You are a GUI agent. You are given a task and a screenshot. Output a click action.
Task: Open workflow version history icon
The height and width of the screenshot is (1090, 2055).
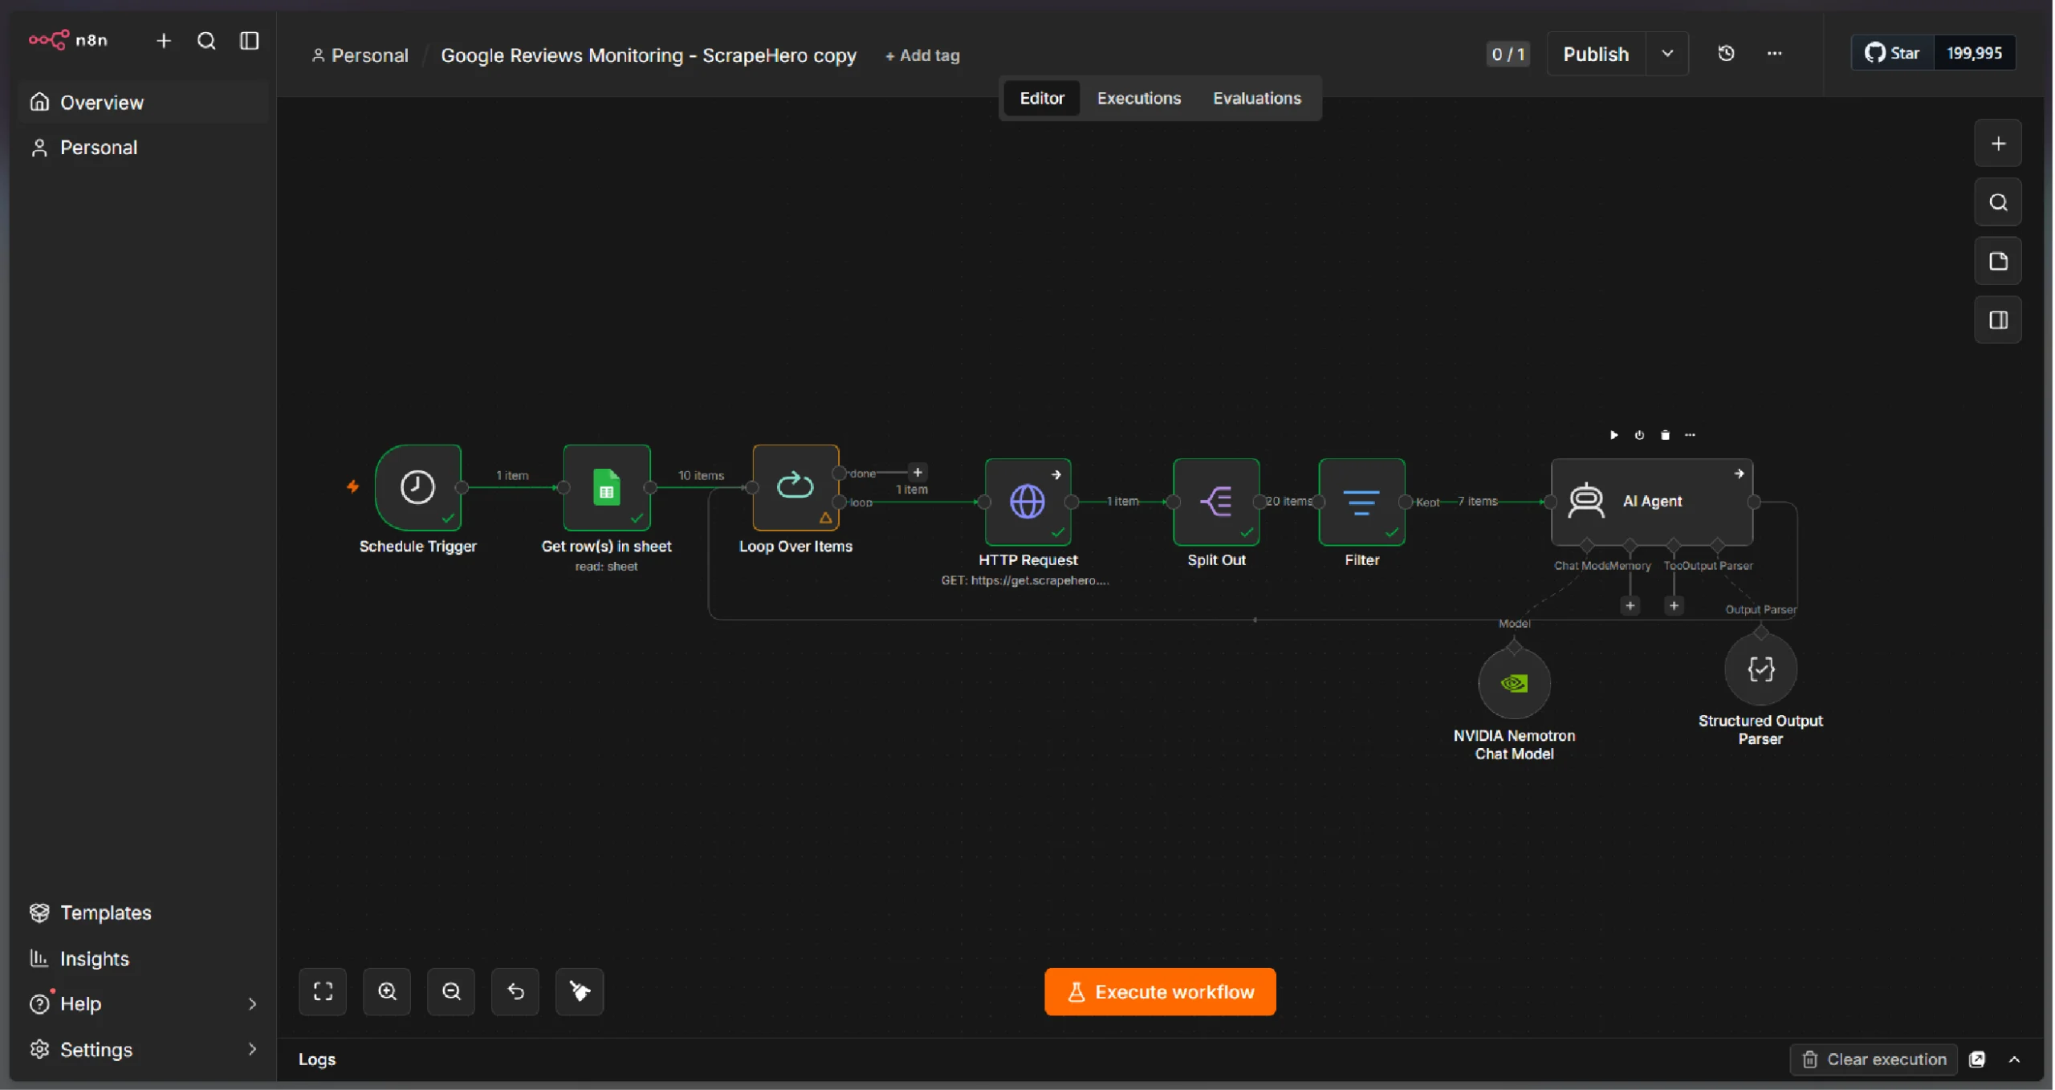(x=1726, y=54)
